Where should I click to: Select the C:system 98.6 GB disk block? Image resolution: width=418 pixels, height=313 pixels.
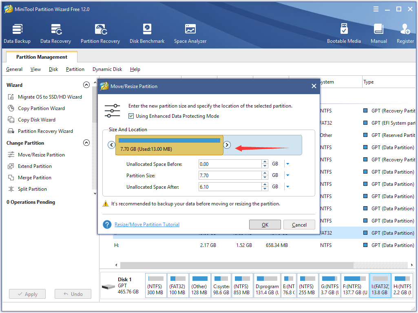click(x=221, y=286)
